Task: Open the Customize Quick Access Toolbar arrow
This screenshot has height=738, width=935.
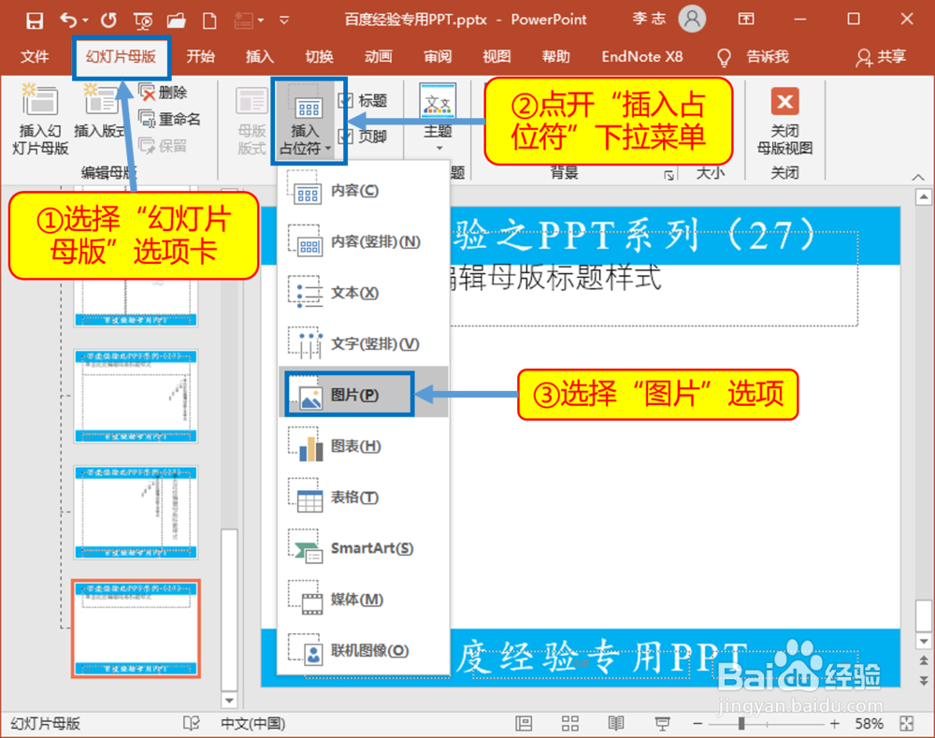Action: 284,21
